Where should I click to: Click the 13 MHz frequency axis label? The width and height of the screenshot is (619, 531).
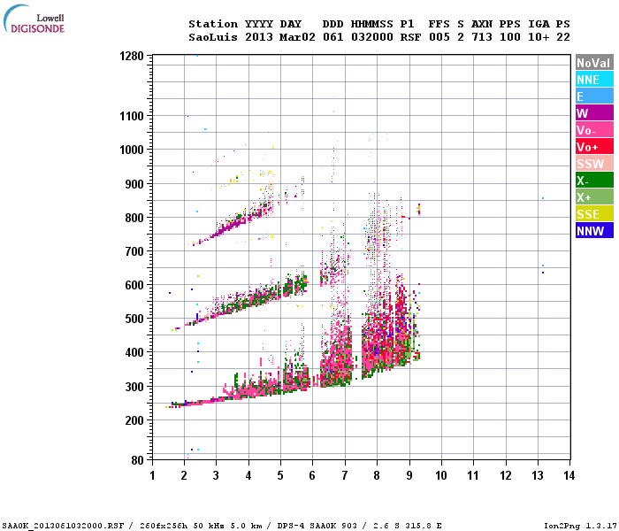[x=538, y=475]
